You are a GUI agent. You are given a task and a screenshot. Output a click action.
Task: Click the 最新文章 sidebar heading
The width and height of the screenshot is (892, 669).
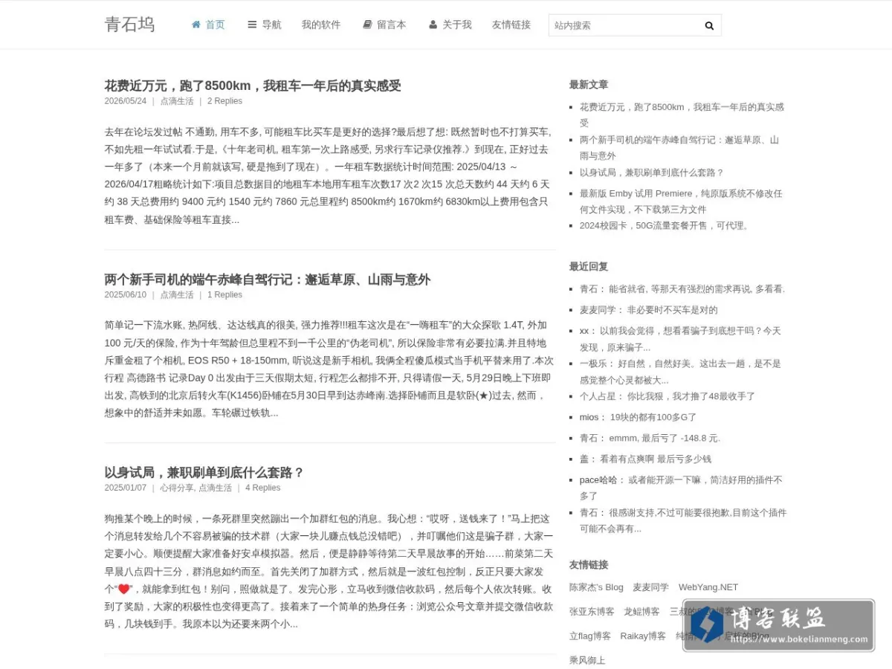[x=589, y=85]
